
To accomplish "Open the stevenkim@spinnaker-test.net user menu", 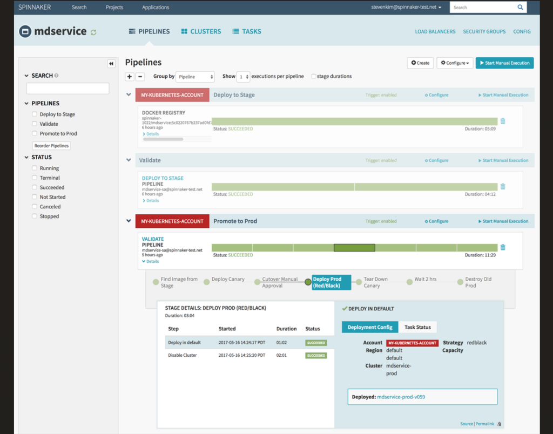I will click(406, 7).
